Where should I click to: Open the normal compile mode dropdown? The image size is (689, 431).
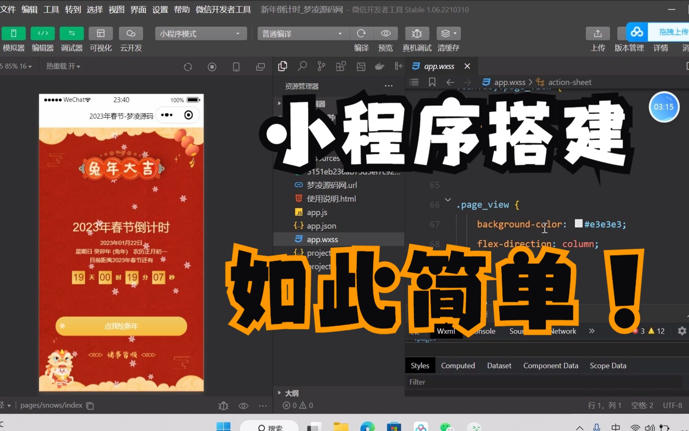[303, 34]
